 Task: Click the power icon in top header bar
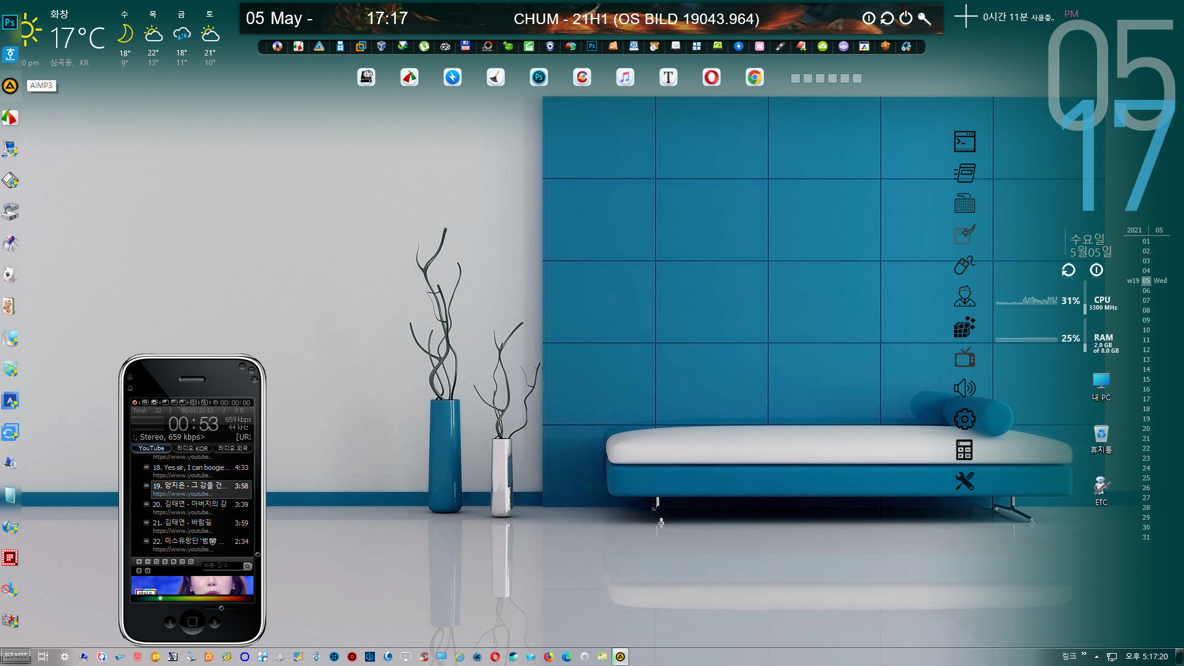pos(905,18)
